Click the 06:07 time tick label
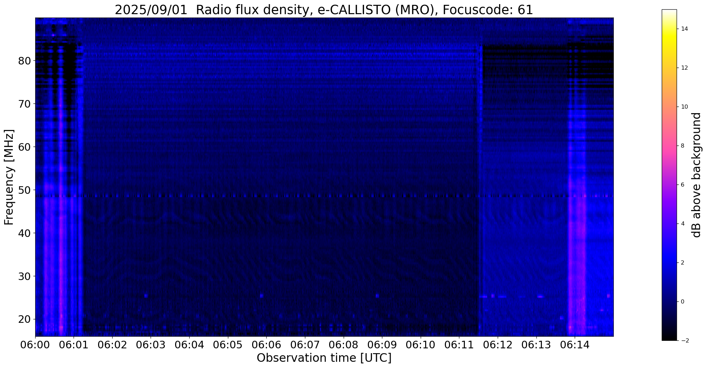707x368 pixels. tap(305, 345)
